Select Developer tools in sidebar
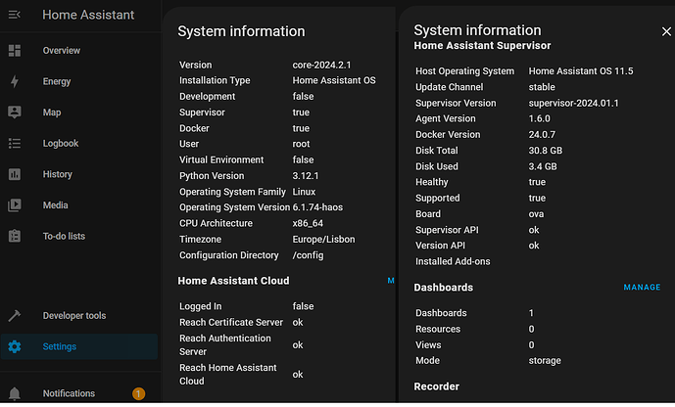Image resolution: width=675 pixels, height=407 pixels. point(74,315)
